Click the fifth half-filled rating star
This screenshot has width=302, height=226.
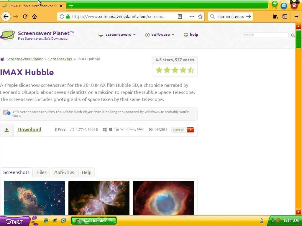[x=191, y=70]
